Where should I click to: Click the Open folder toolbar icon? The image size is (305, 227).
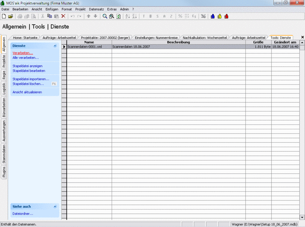pyautogui.click(x=11, y=16)
